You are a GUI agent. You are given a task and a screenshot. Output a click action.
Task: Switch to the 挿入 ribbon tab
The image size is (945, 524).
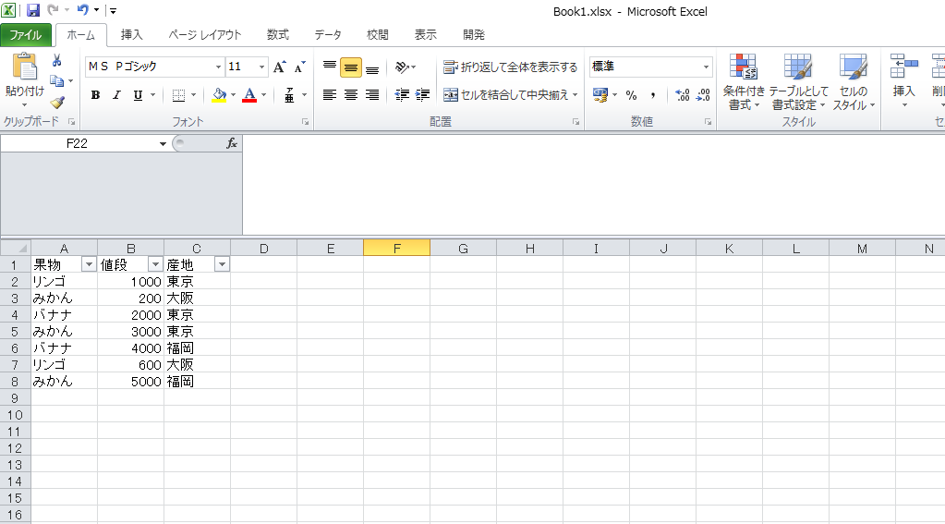click(x=131, y=35)
